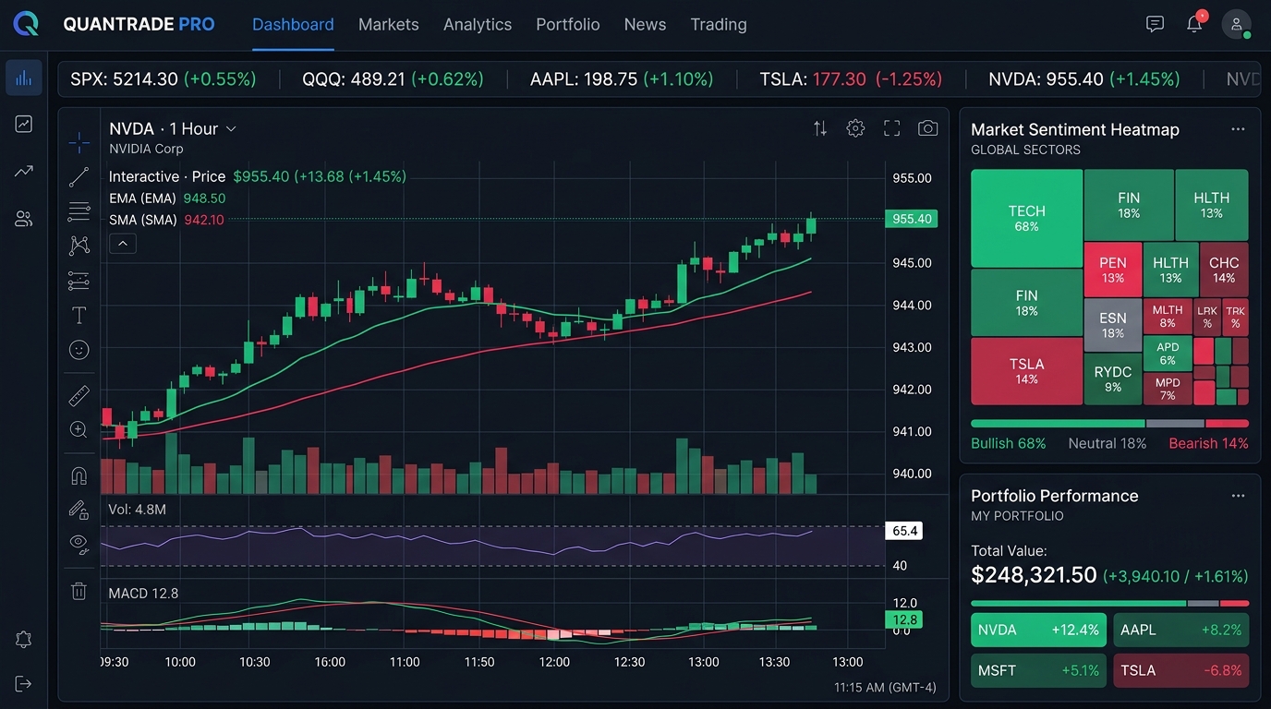Click the MACD 12.8 indicator label

(143, 594)
